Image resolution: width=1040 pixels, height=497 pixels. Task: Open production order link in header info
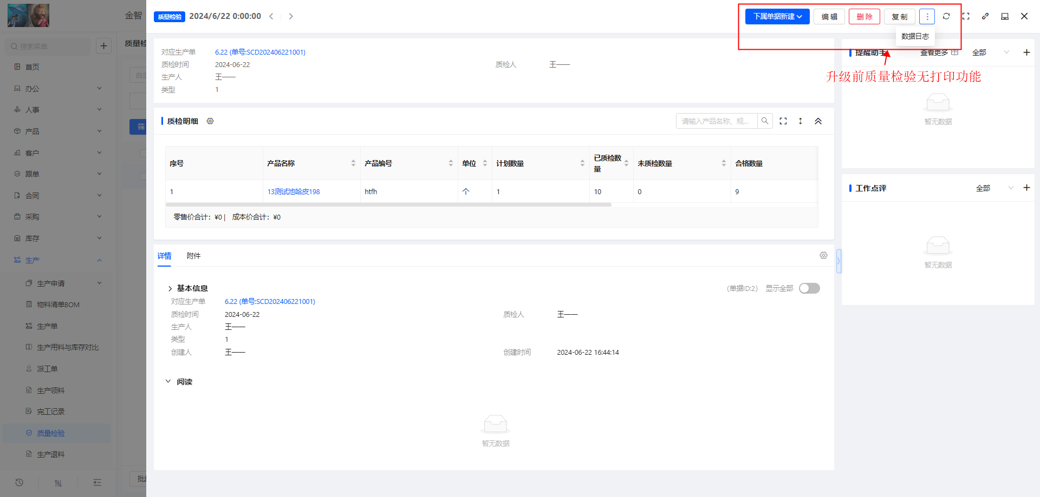(x=260, y=52)
